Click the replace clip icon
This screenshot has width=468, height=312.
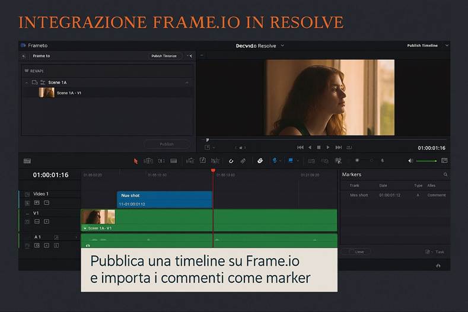click(215, 161)
